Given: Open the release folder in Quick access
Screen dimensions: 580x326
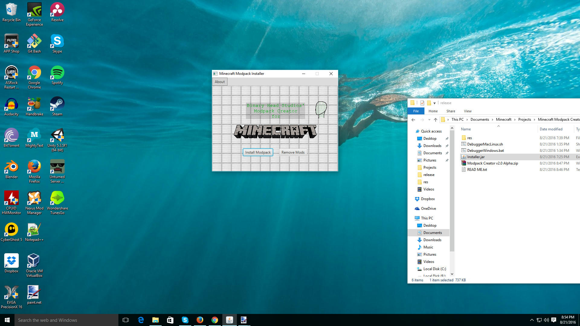Looking at the screenshot, I should pos(429,175).
